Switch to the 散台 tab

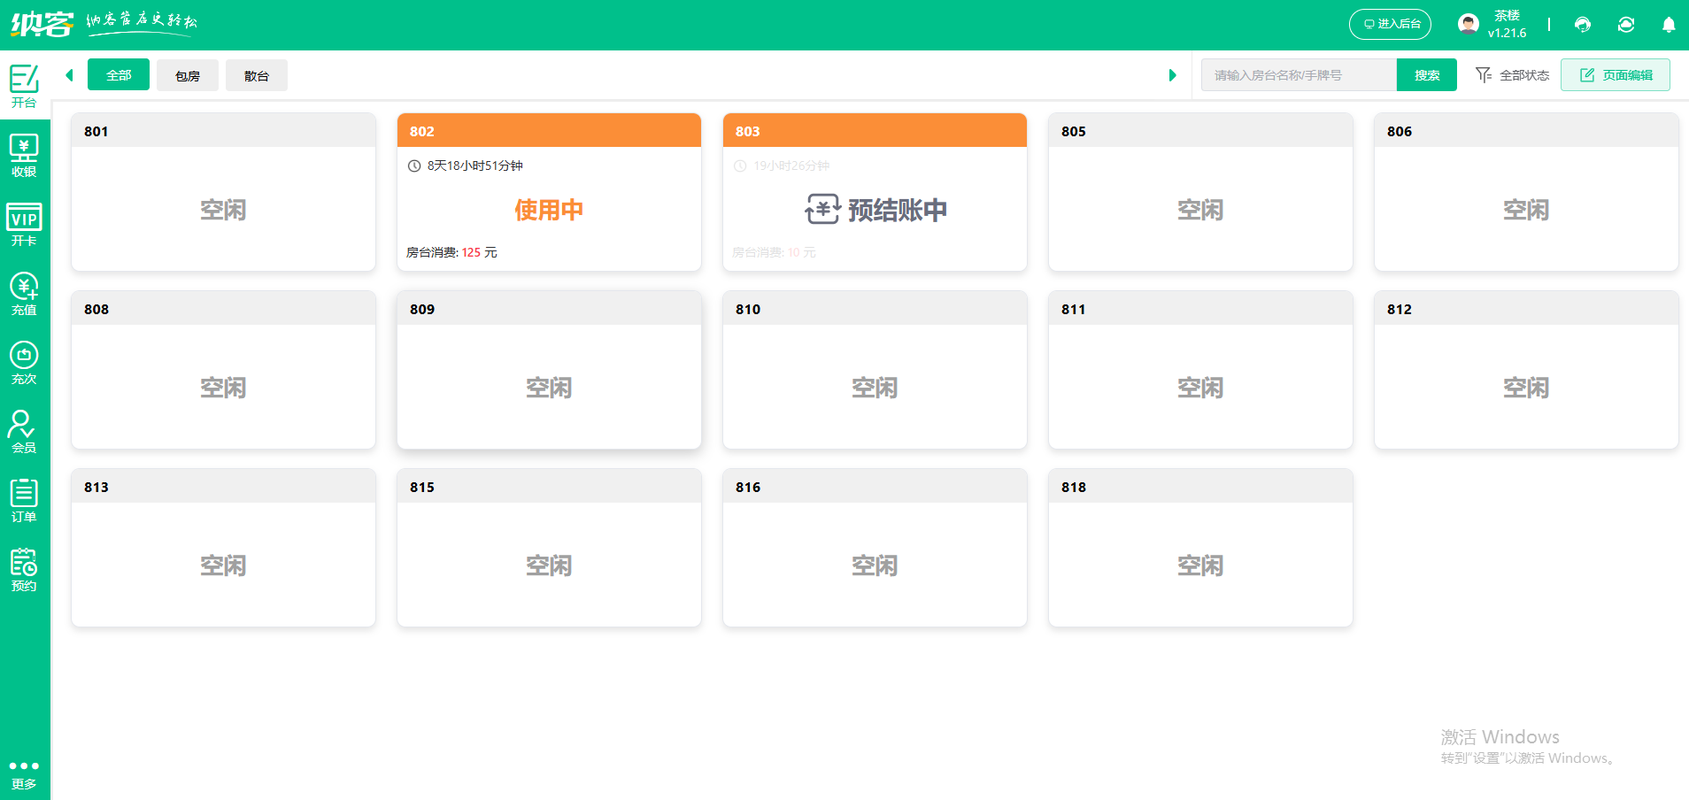point(257,75)
